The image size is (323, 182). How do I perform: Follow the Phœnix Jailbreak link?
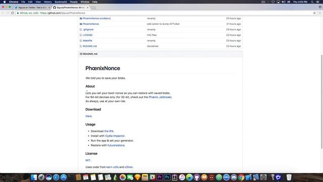tap(159, 97)
